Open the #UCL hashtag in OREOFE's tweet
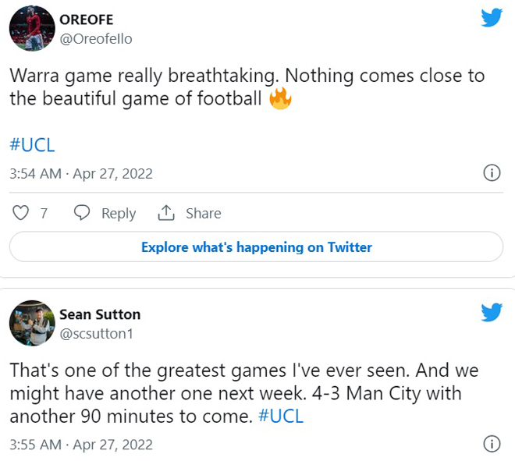This screenshot has height=461, width=515. [32, 145]
